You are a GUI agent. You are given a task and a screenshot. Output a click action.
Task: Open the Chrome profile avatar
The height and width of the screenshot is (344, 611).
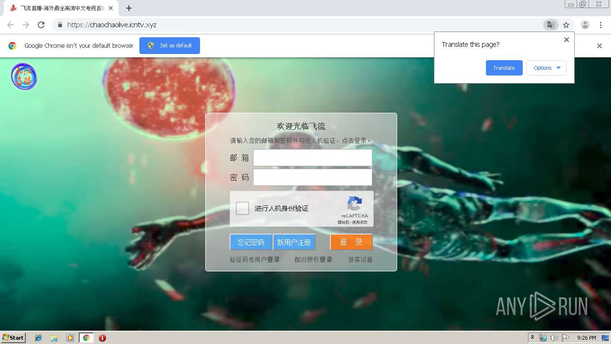tap(585, 25)
